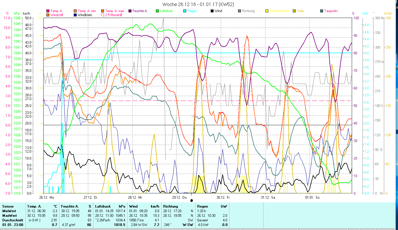Viewport: 398px width, 230px height.
Task: Click the chart title 'Woche 26.12.16 - 01.01.17 (KW52)'
Action: coord(198,4)
